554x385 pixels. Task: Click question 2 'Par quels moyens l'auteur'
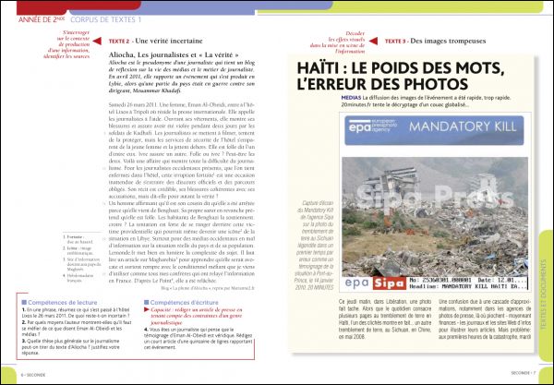(77, 329)
